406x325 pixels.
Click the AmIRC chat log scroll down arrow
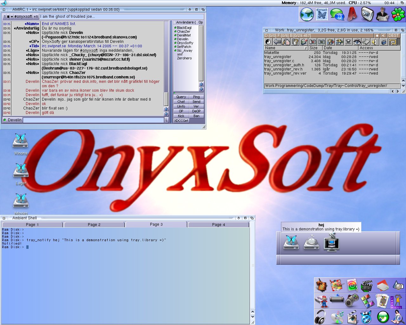pyautogui.click(x=166, y=114)
